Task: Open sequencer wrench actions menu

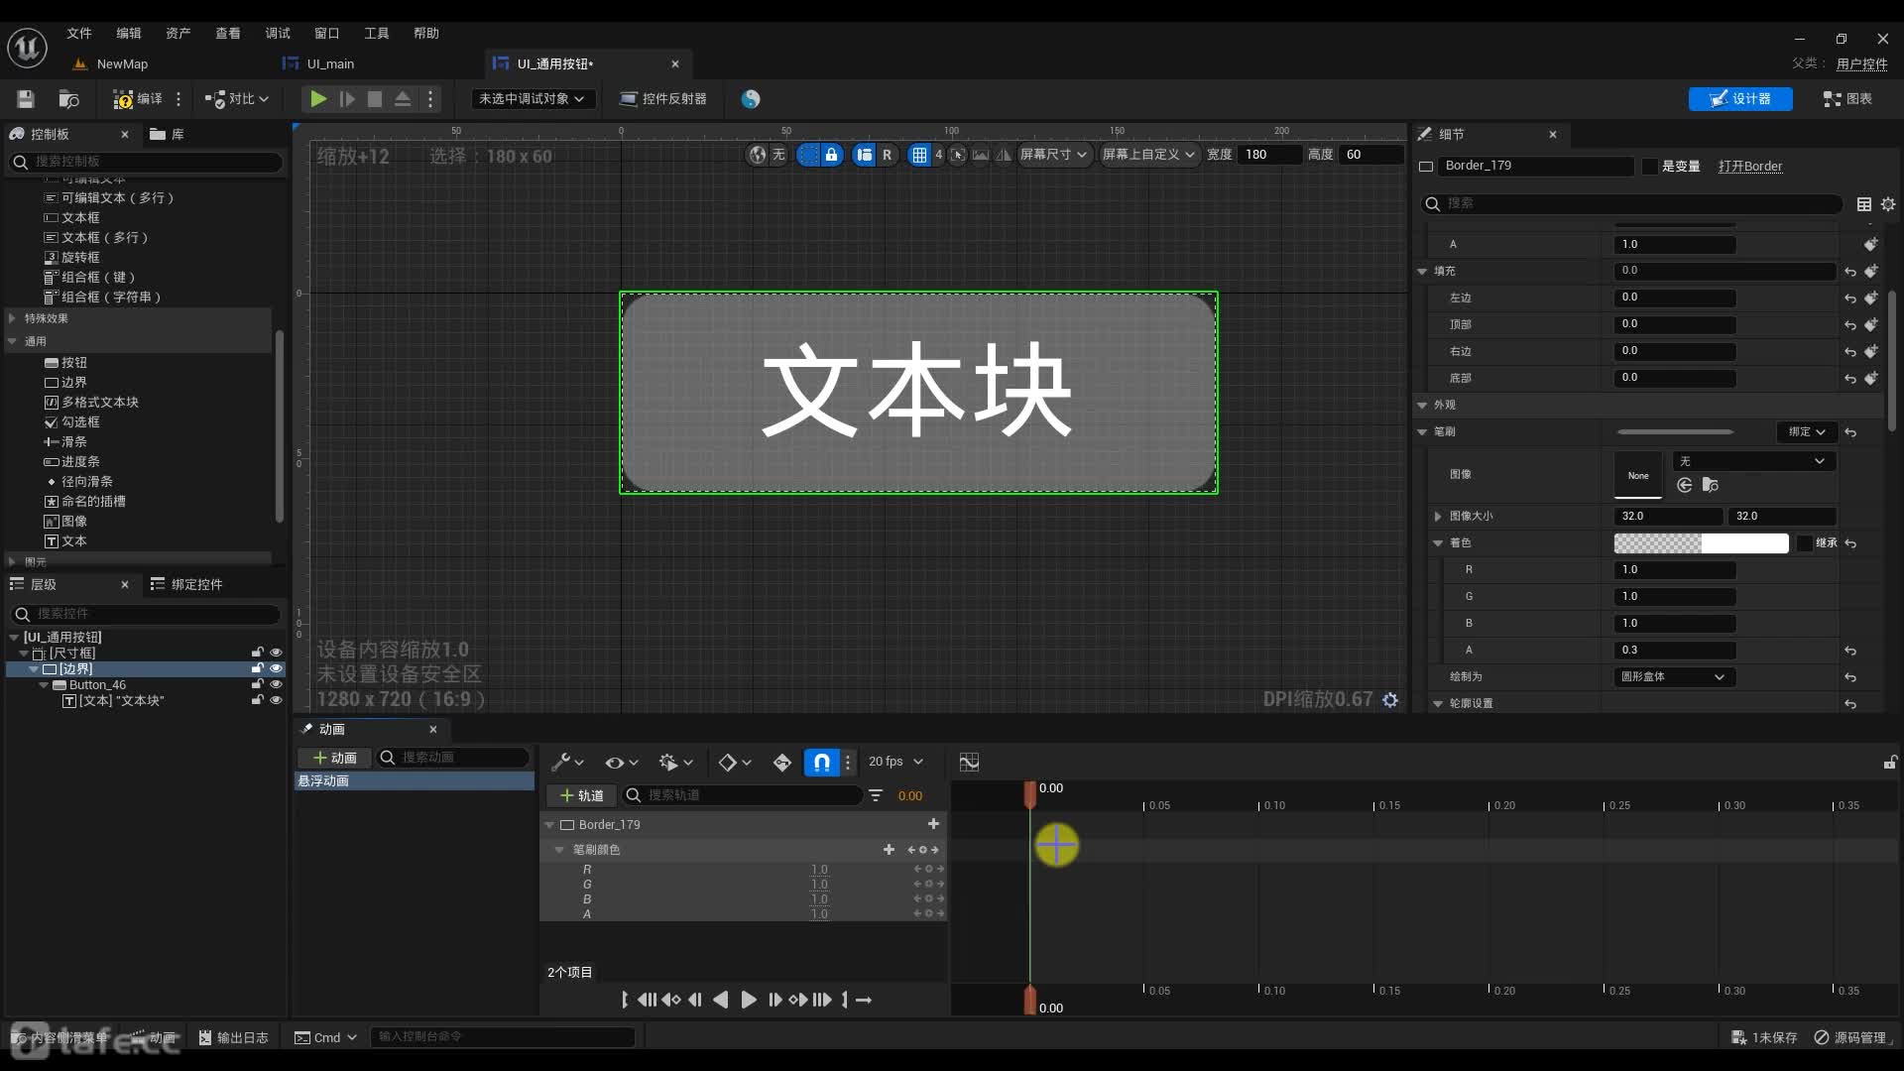Action: (x=567, y=762)
